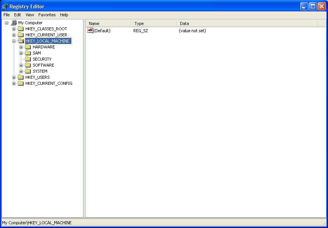The width and height of the screenshot is (328, 228).
Task: Select HKEY_USERS in the tree
Action: [x=38, y=77]
